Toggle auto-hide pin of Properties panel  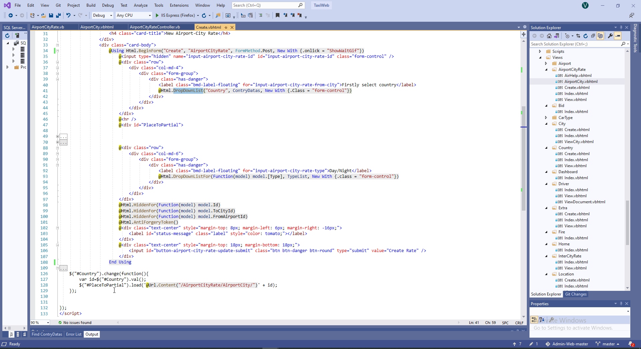tap(621, 304)
